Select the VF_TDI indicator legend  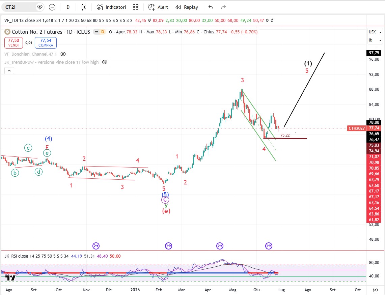click(x=68, y=20)
